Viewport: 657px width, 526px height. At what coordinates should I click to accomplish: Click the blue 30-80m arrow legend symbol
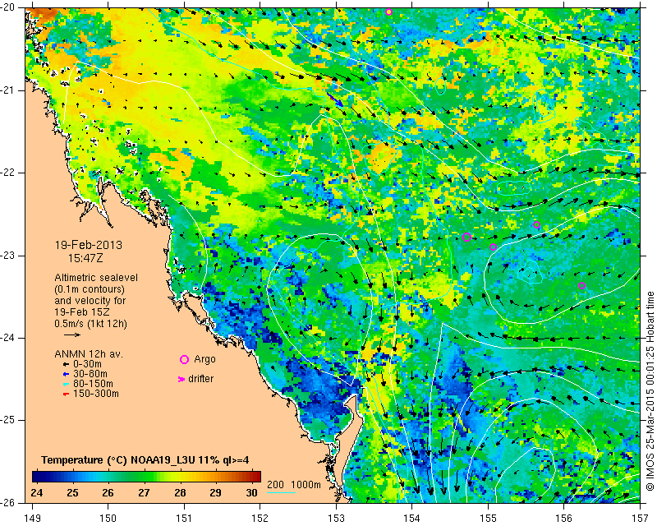[66, 374]
